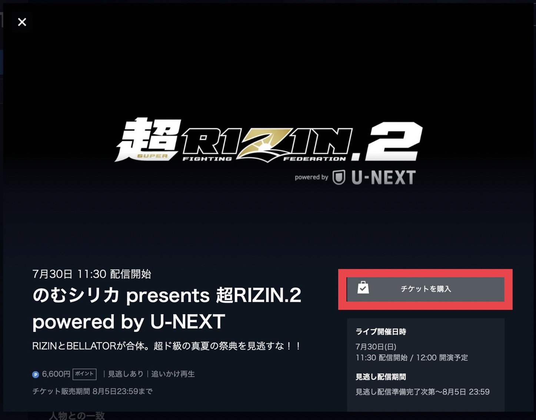Viewport: 536px width, 420px height.
Task: Click the RIZINとBELLATORが合体 tagline
Action: [x=167, y=346]
